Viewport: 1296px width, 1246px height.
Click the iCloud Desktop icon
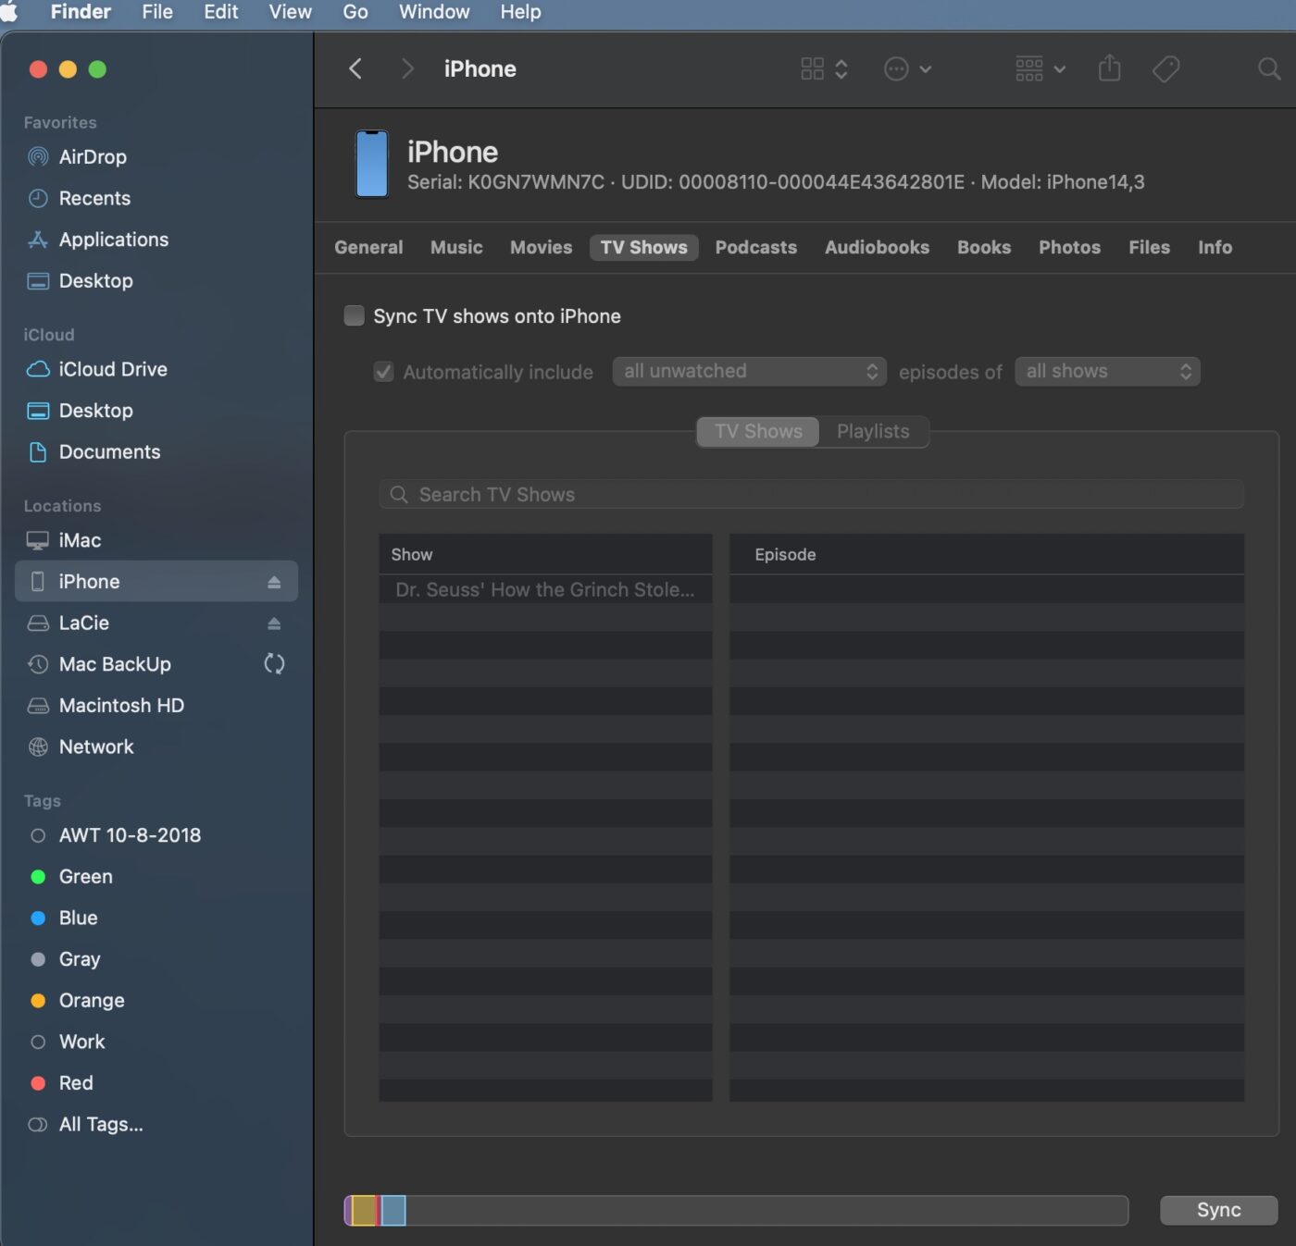click(38, 411)
